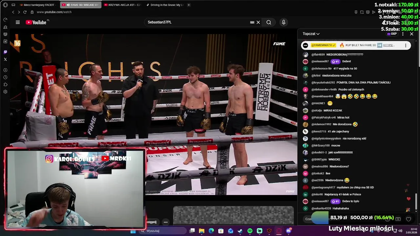Viewport: 420px width, 236px height.
Task: Start voice search with microphone icon
Action: pyautogui.click(x=284, y=22)
